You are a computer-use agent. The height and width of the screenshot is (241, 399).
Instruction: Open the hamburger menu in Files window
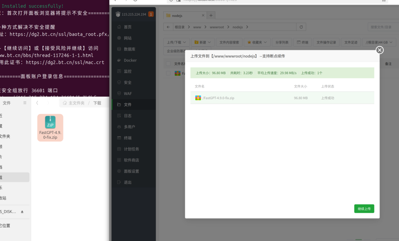click(25, 103)
